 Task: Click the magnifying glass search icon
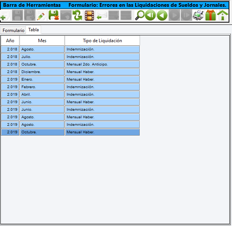[x=139, y=15]
